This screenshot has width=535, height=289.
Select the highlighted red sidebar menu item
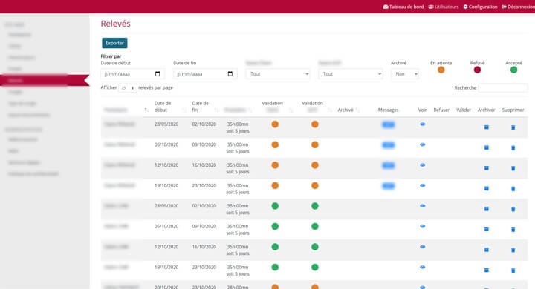(45, 80)
